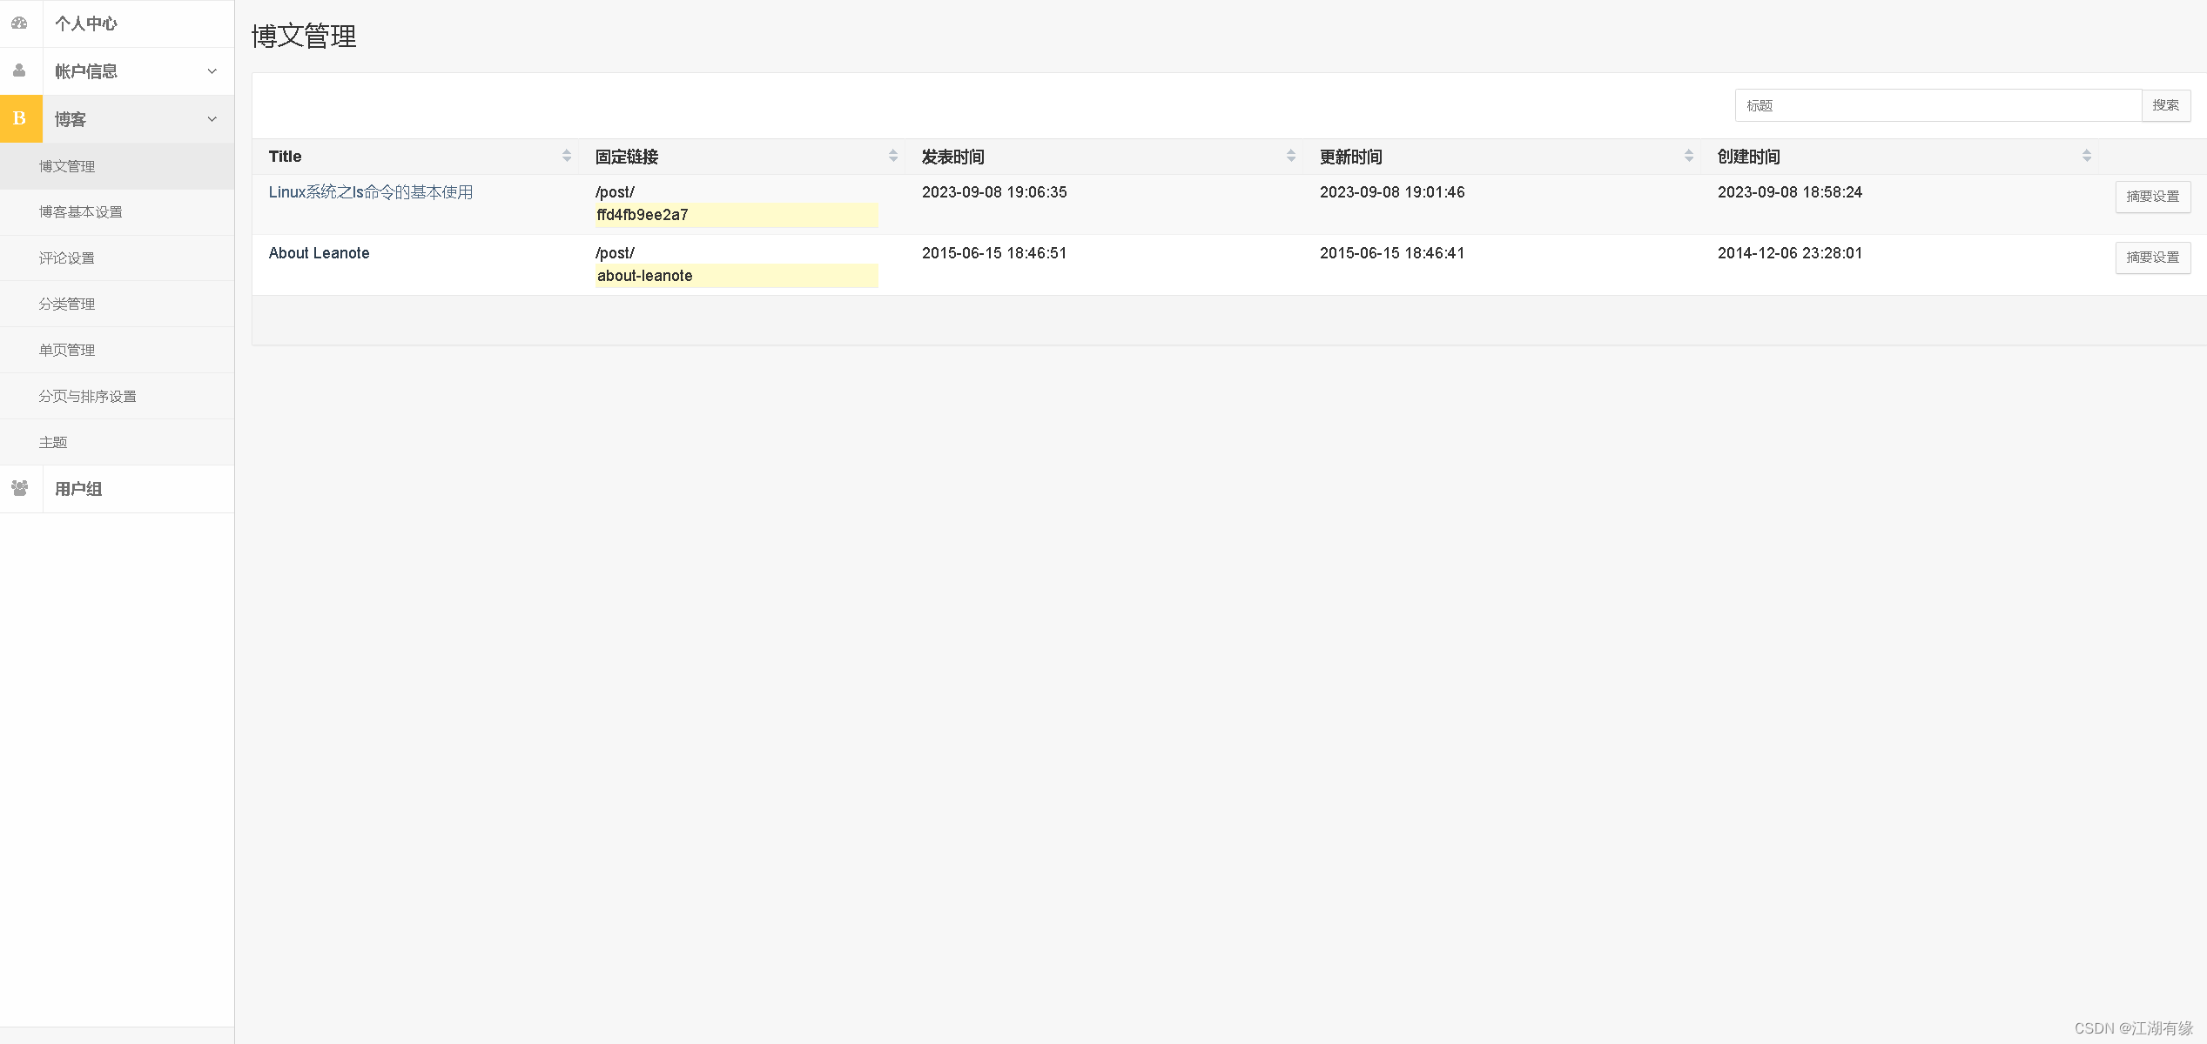The height and width of the screenshot is (1044, 2207).
Task: Click the Title column header text
Action: (285, 157)
